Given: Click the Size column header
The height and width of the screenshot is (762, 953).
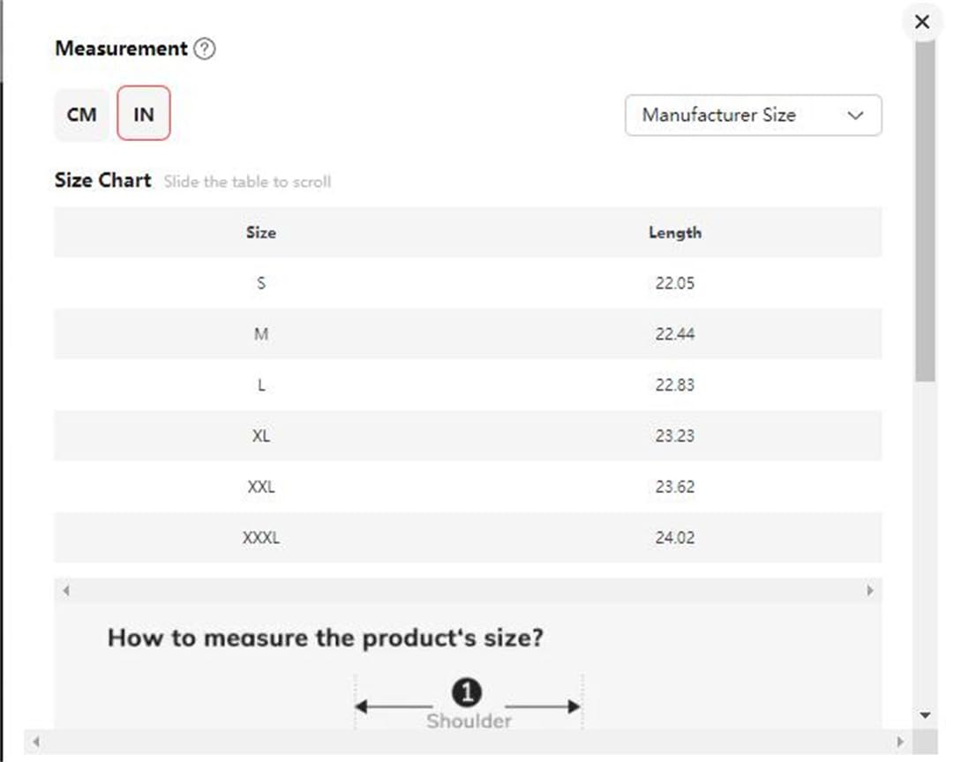Looking at the screenshot, I should (x=260, y=233).
